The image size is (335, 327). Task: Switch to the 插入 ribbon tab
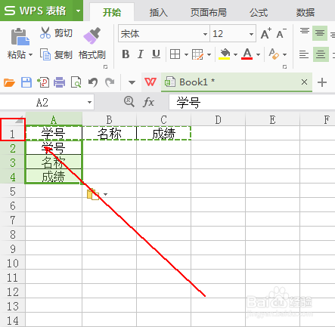158,12
